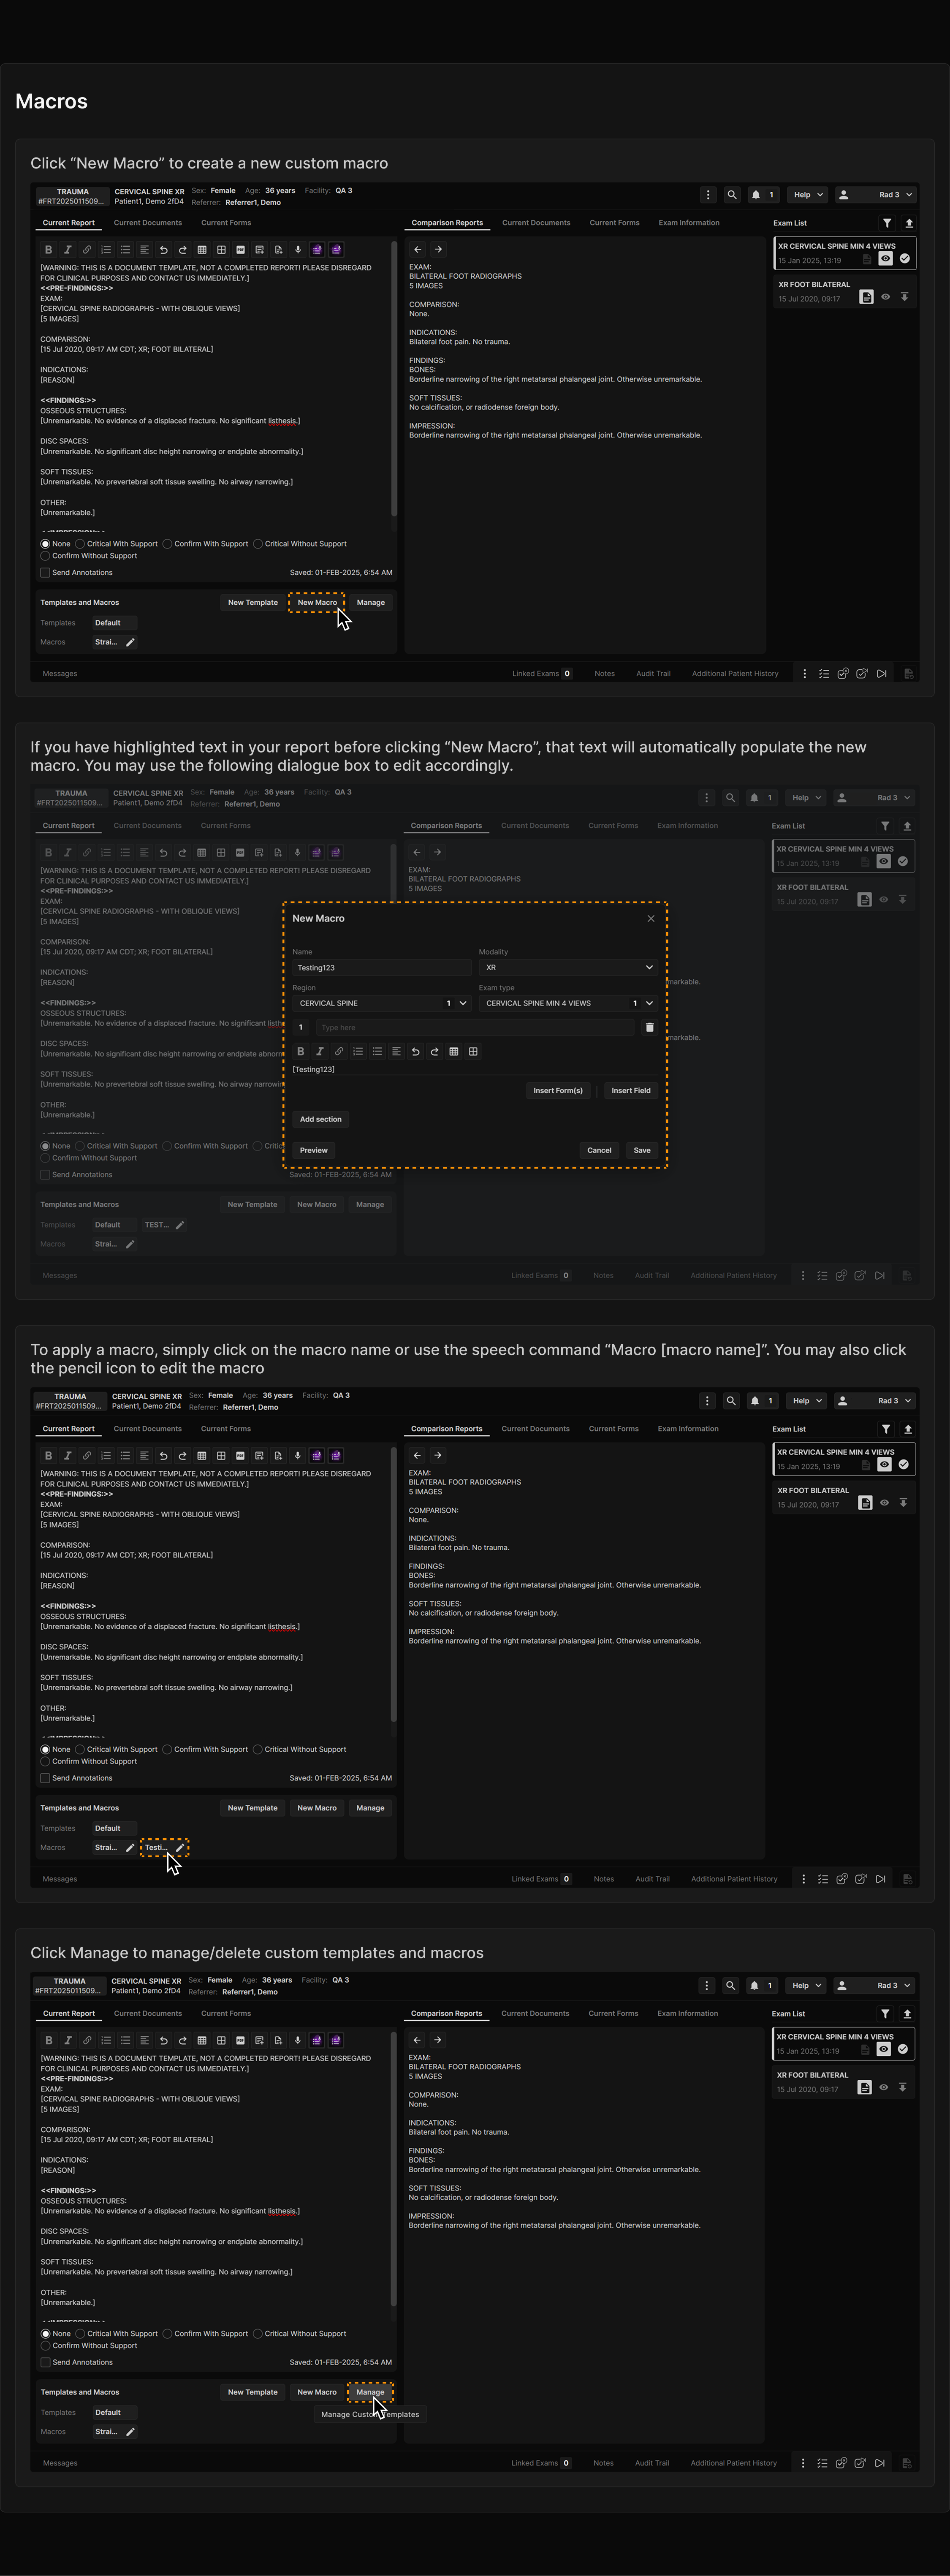Click Italic icon in New Macro dialog
Screen dimensions: 950x2576
320,1051
